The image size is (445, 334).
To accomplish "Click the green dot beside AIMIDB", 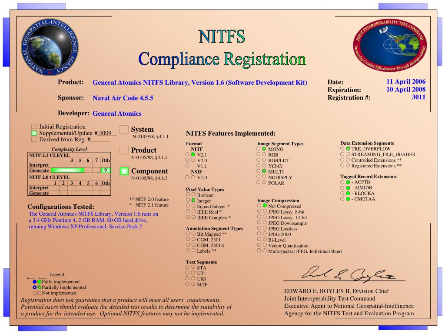I will coord(348,188).
